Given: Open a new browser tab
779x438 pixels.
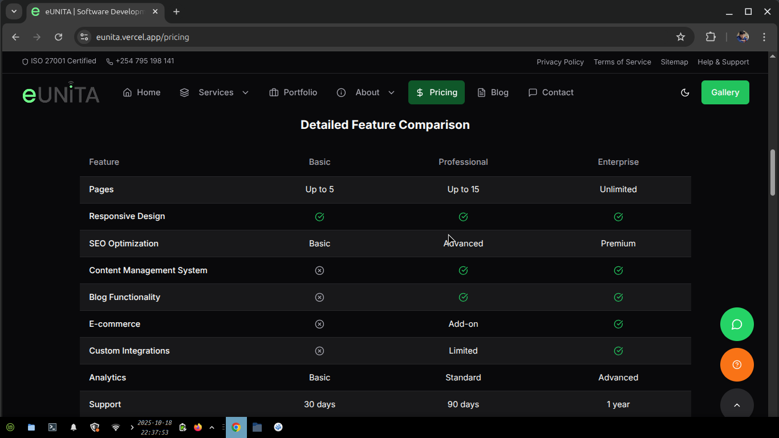Looking at the screenshot, I should tap(176, 11).
